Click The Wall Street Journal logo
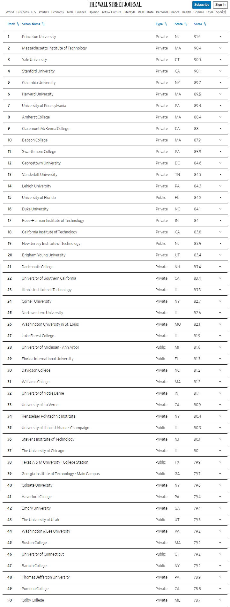 pos(115,4)
